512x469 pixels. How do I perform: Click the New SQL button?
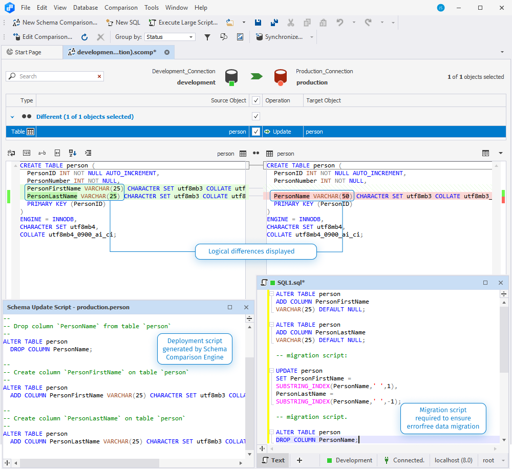tap(123, 23)
